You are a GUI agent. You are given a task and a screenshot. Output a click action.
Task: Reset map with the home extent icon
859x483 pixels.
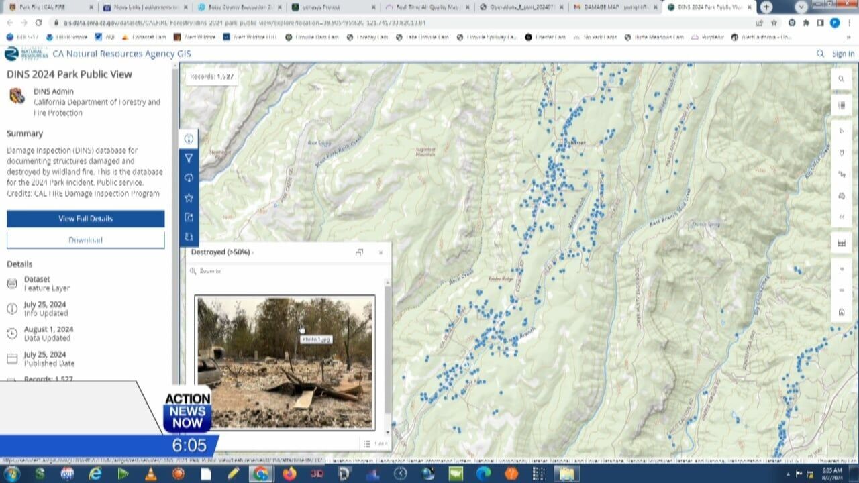pyautogui.click(x=842, y=312)
